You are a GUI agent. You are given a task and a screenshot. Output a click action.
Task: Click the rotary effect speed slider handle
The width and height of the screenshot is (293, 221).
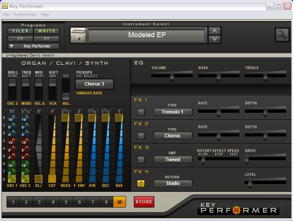[x=203, y=160]
